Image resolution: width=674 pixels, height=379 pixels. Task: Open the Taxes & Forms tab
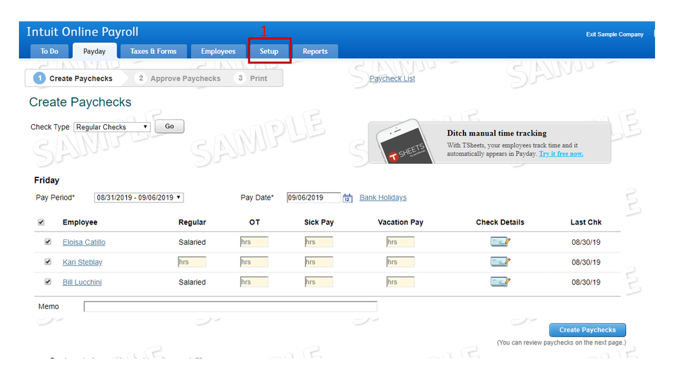pos(153,51)
